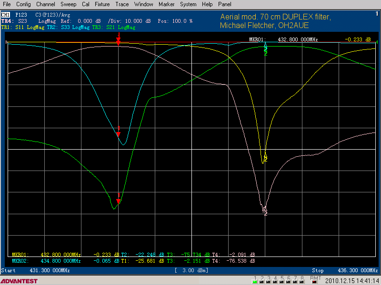The image size is (381, 285).
Task: Select the CH1 channel label
Action: tap(6, 15)
